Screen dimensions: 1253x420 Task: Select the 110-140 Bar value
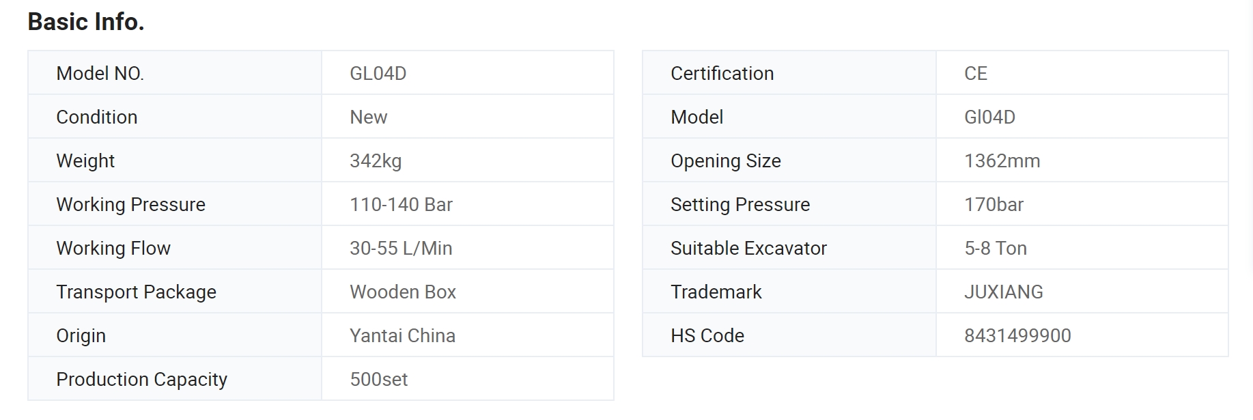pos(401,204)
